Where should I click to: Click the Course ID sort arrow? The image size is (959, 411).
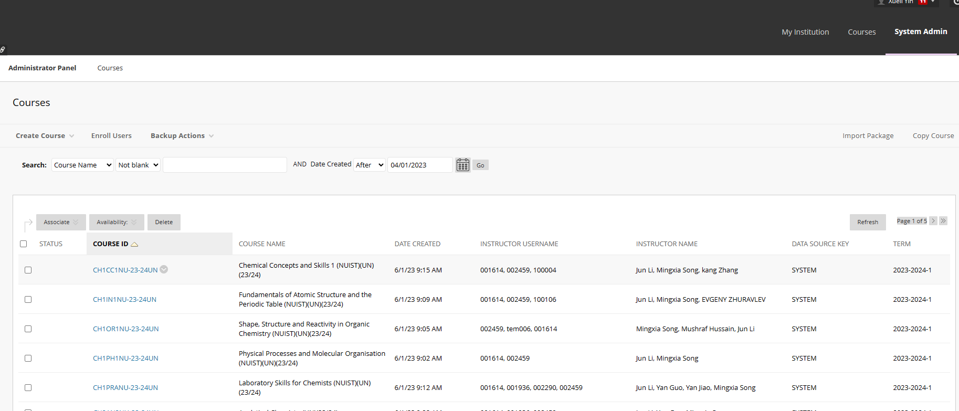click(x=134, y=244)
